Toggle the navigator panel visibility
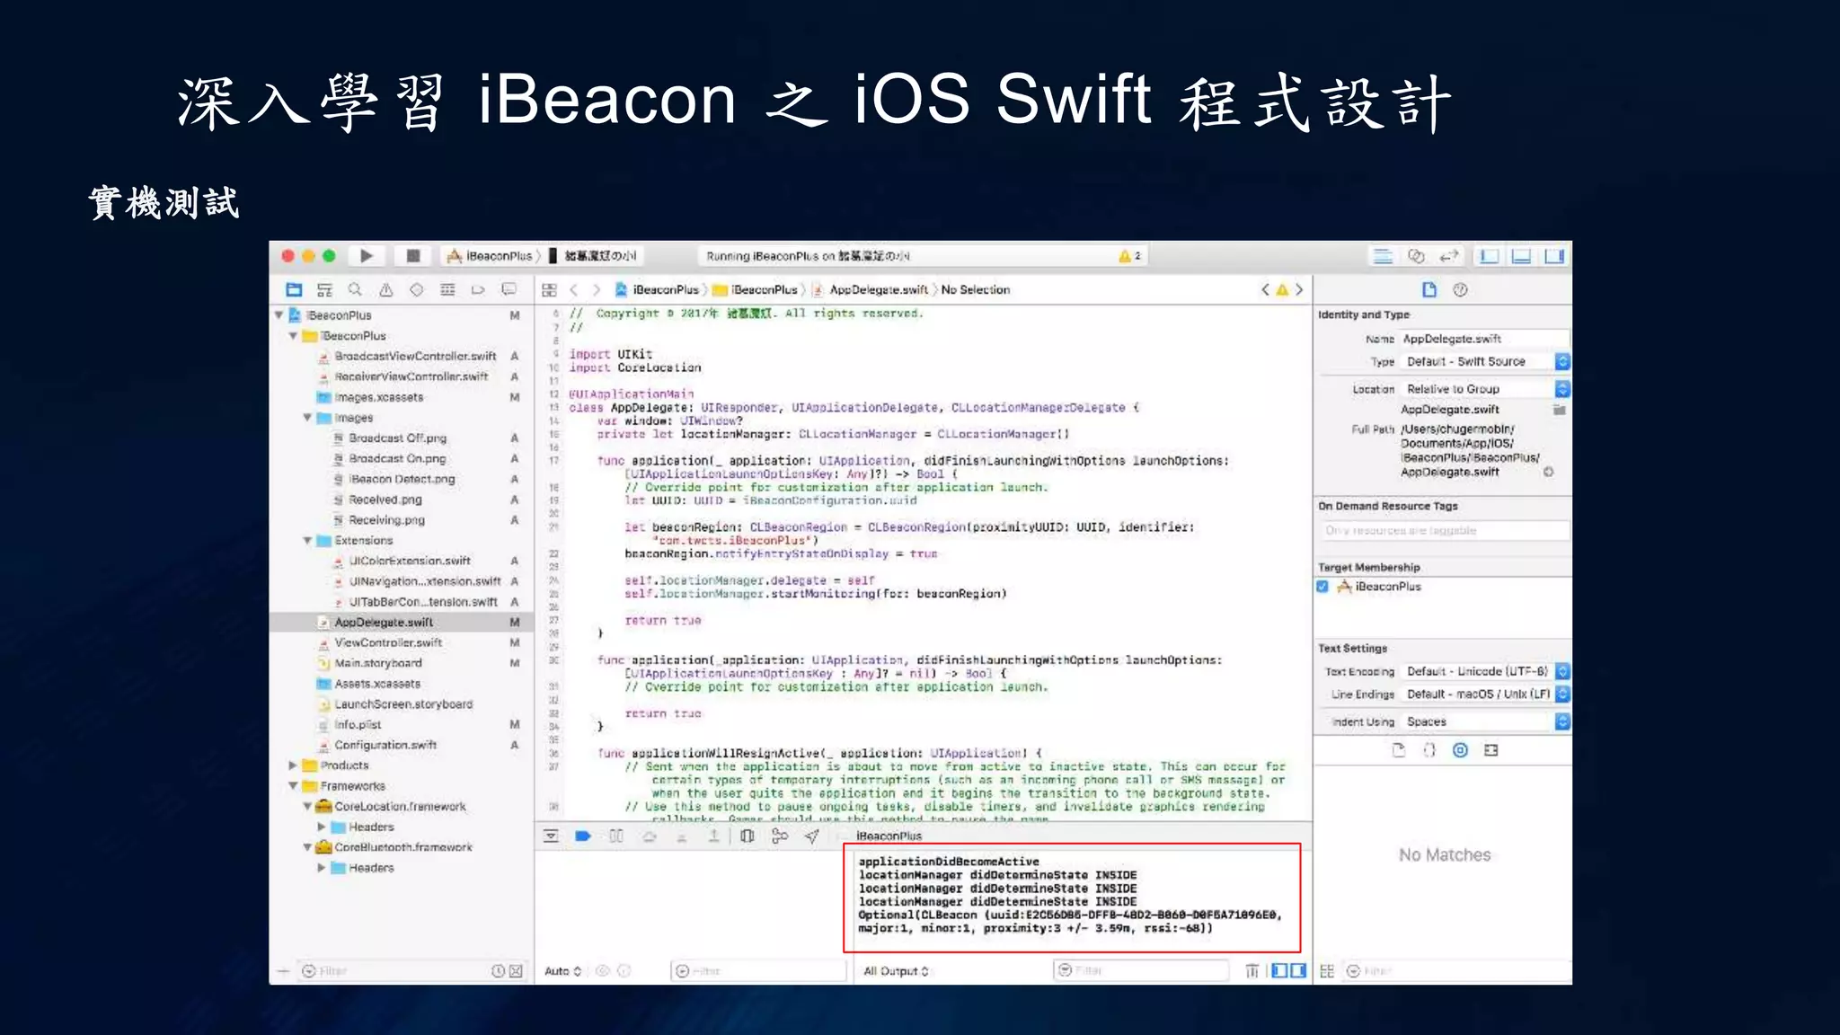 (x=1489, y=256)
